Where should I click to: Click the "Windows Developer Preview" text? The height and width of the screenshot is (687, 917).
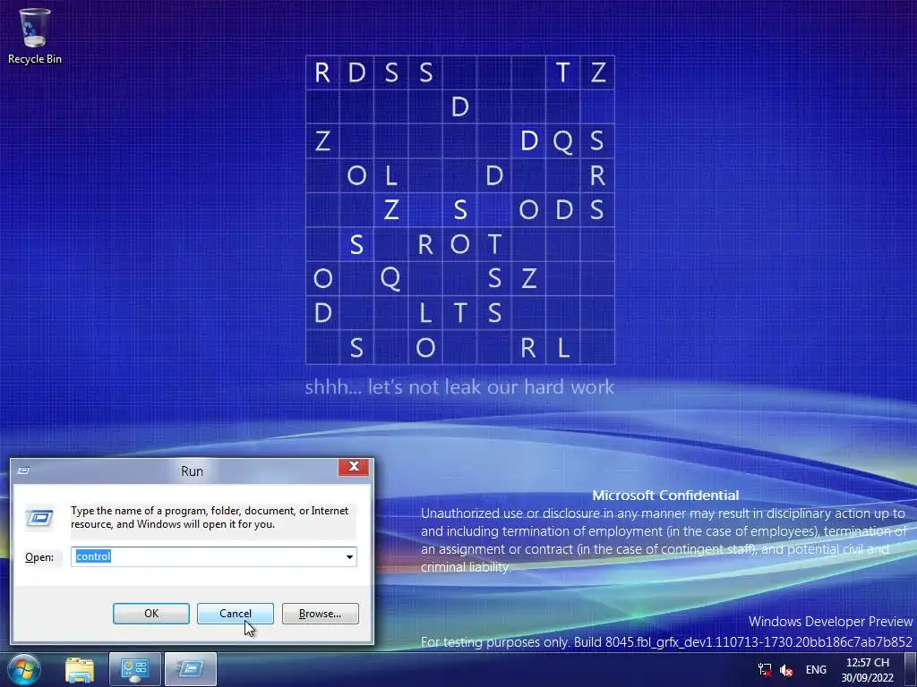(x=830, y=621)
